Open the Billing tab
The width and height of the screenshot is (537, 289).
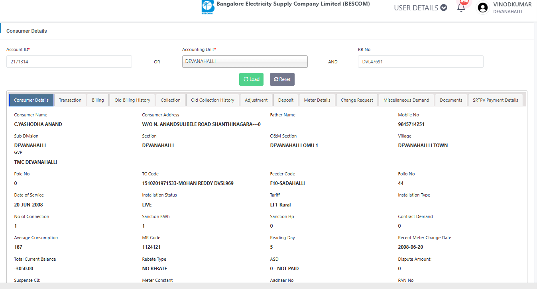pyautogui.click(x=98, y=100)
